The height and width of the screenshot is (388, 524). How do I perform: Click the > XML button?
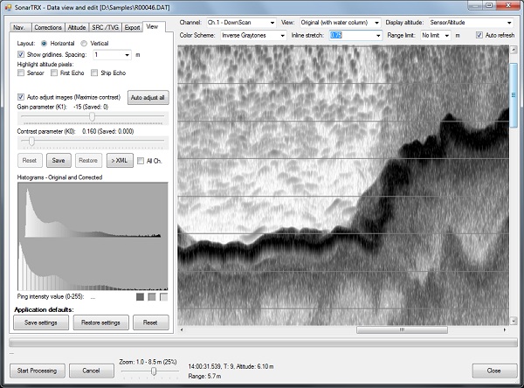(120, 161)
